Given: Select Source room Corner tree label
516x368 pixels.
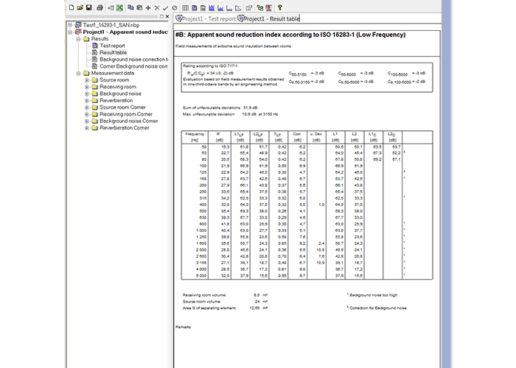Looking at the screenshot, I should [122, 107].
